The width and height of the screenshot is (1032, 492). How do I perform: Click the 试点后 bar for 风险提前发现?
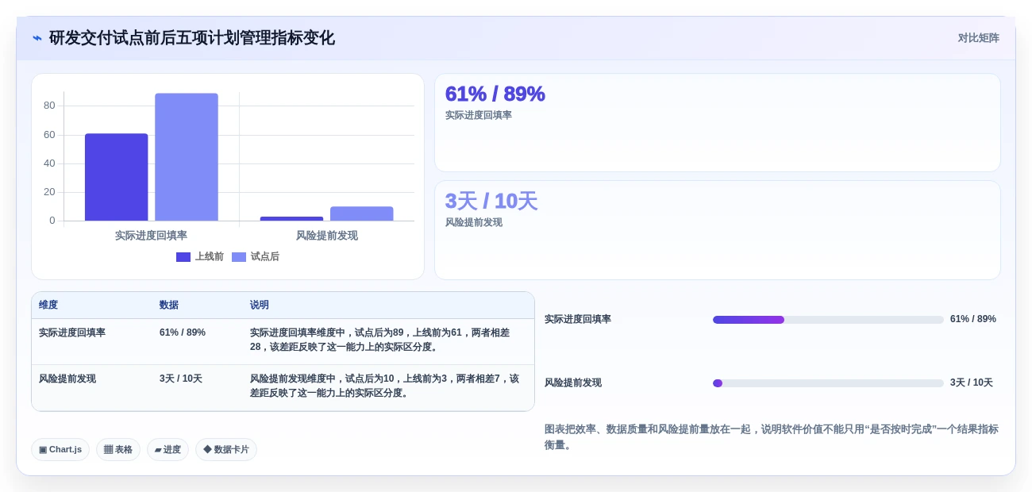[362, 213]
